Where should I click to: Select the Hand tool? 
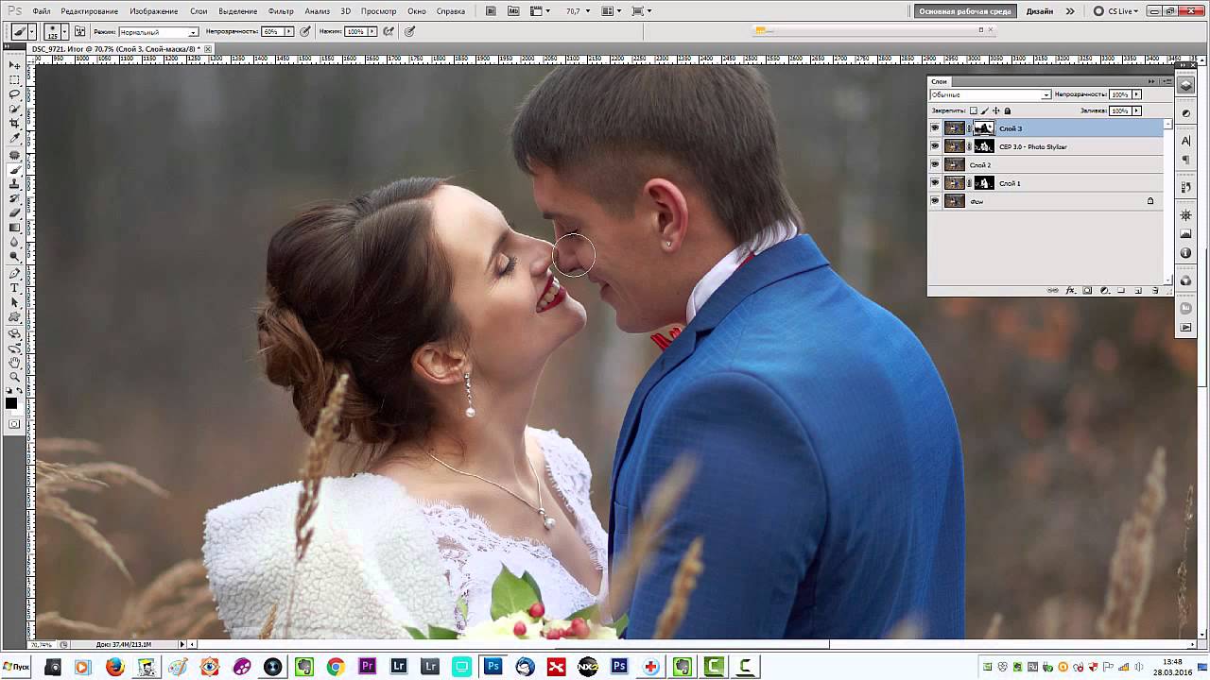click(x=15, y=363)
